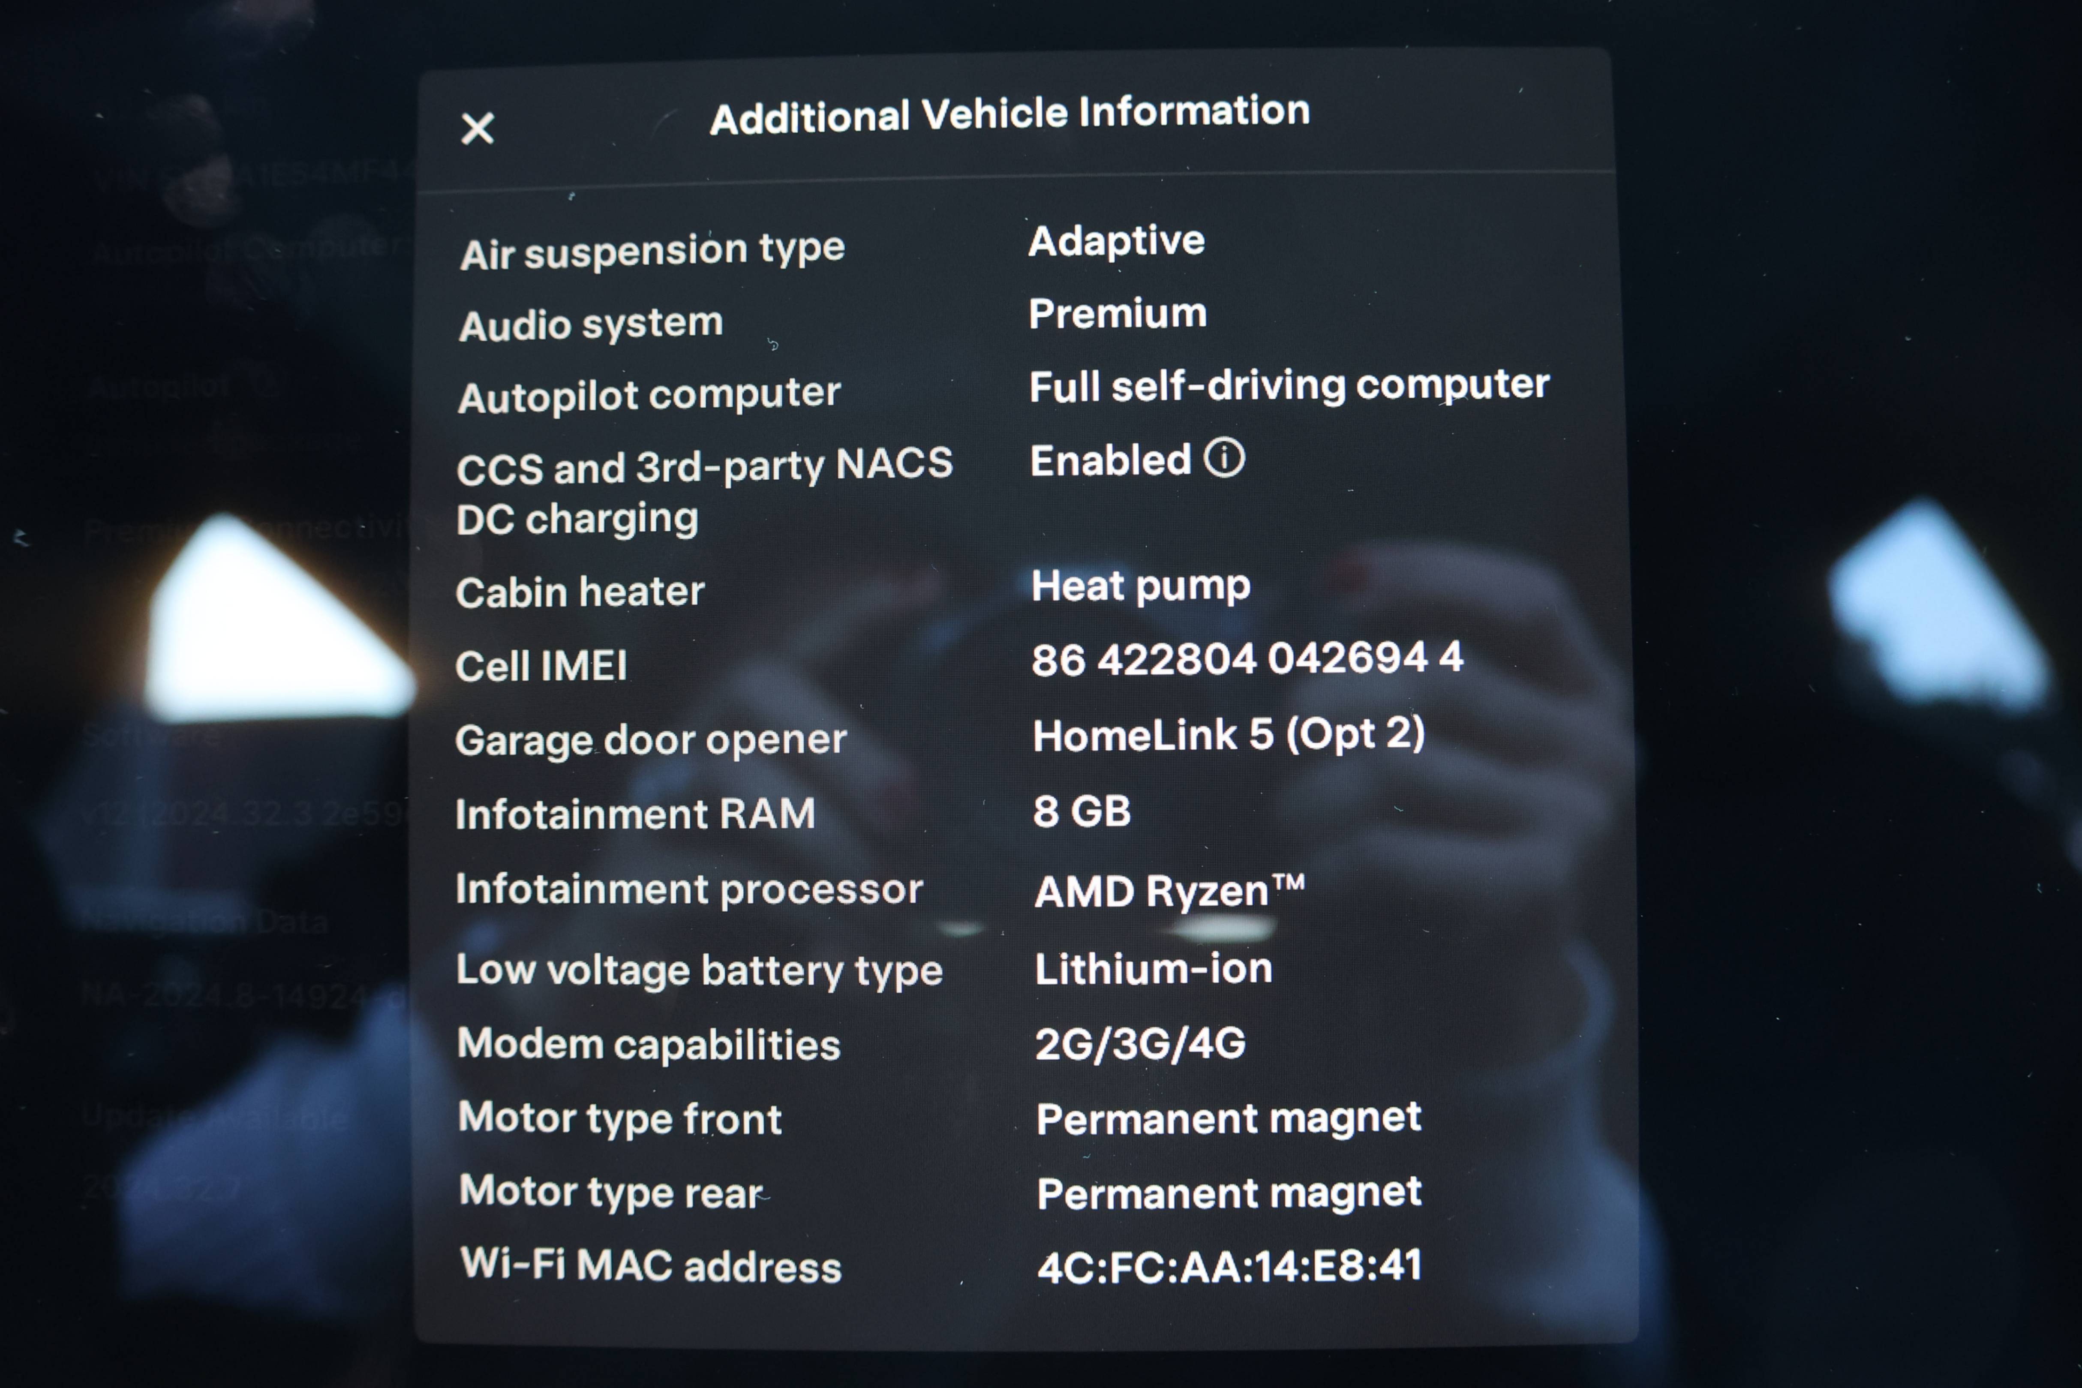Select the Wi-Fi MAC address value
The height and width of the screenshot is (1388, 2082).
click(x=1229, y=1266)
